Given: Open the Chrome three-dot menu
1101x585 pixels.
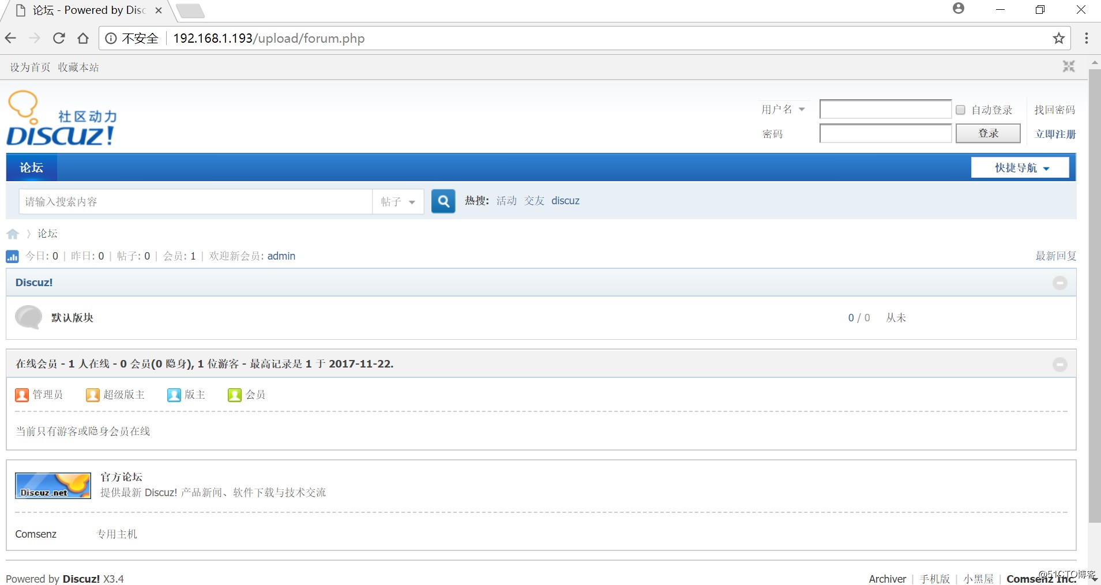Looking at the screenshot, I should point(1087,38).
